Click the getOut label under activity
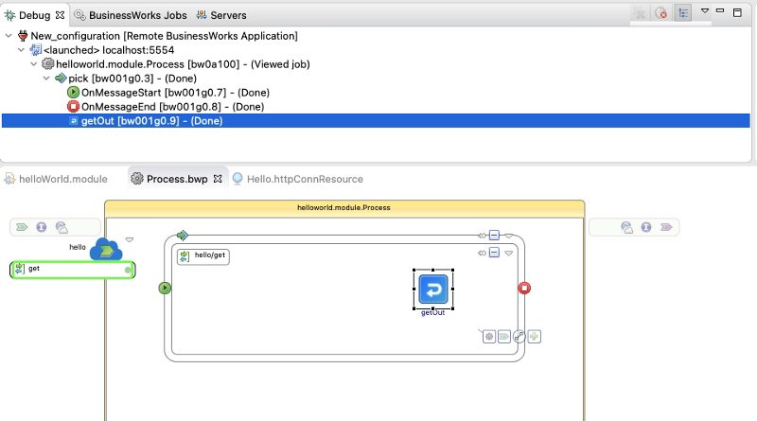Image resolution: width=757 pixels, height=421 pixels. pos(432,313)
